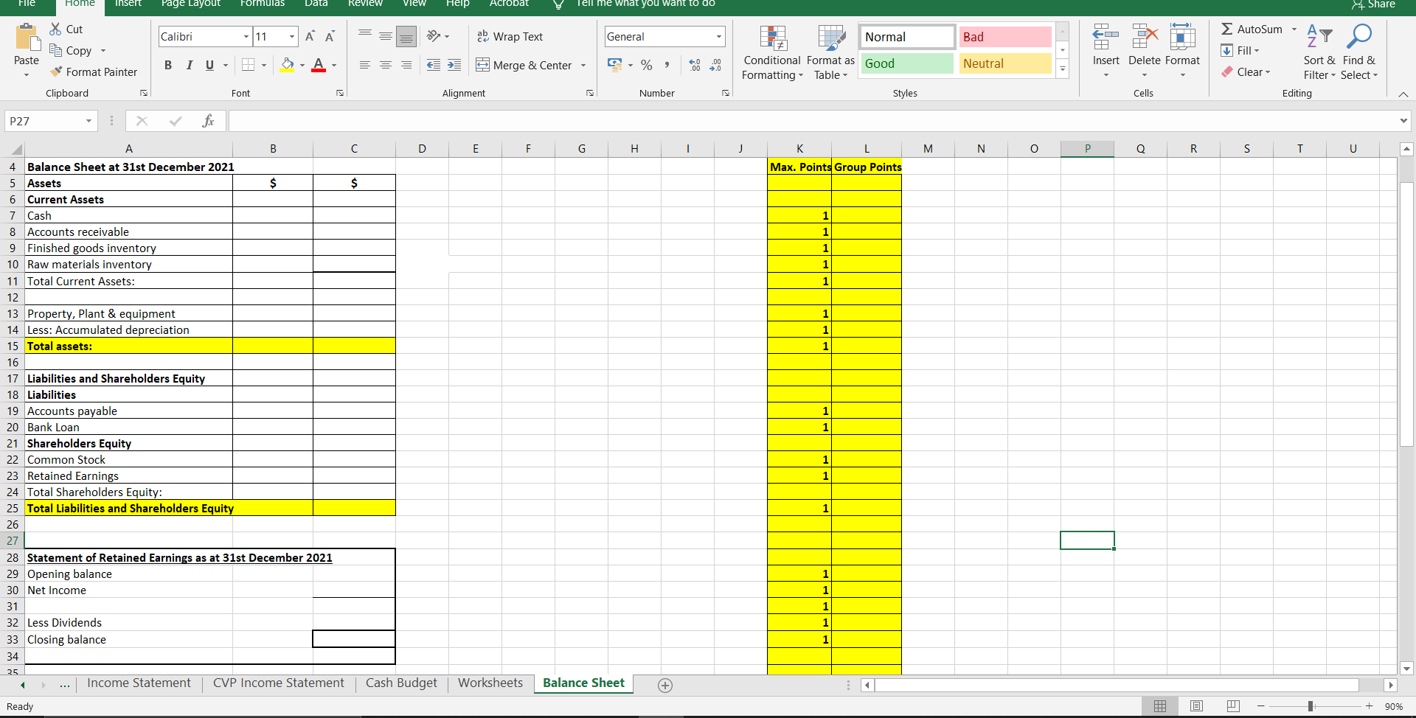The width and height of the screenshot is (1416, 718).
Task: Toggle Middle Align vertical alignment
Action: coord(385,36)
